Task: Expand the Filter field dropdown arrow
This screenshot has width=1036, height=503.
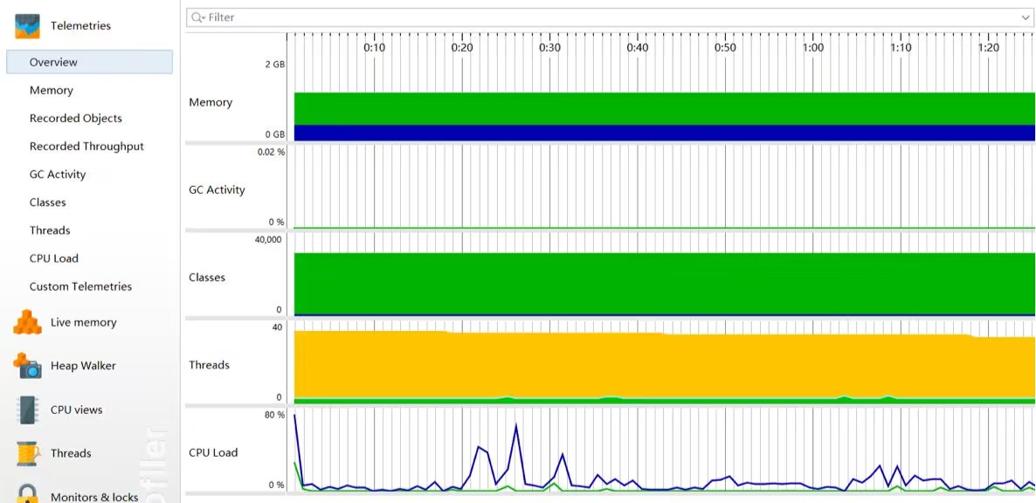Action: 1024,17
